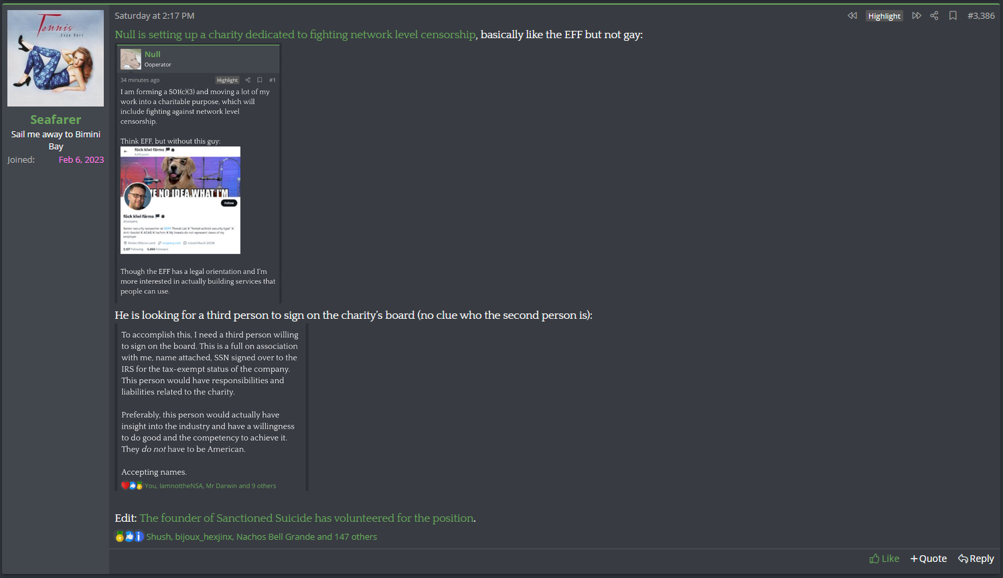Click the share icon inside Null's quoted post
1003x578 pixels.
coord(248,80)
